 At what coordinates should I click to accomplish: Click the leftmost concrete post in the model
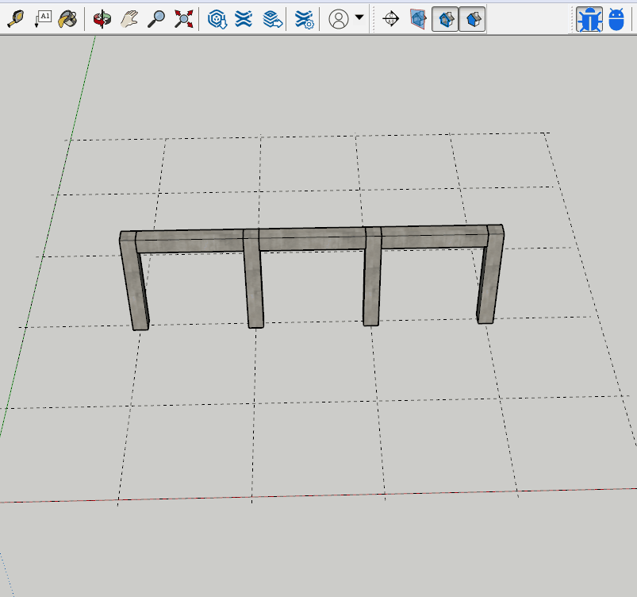coord(134,286)
